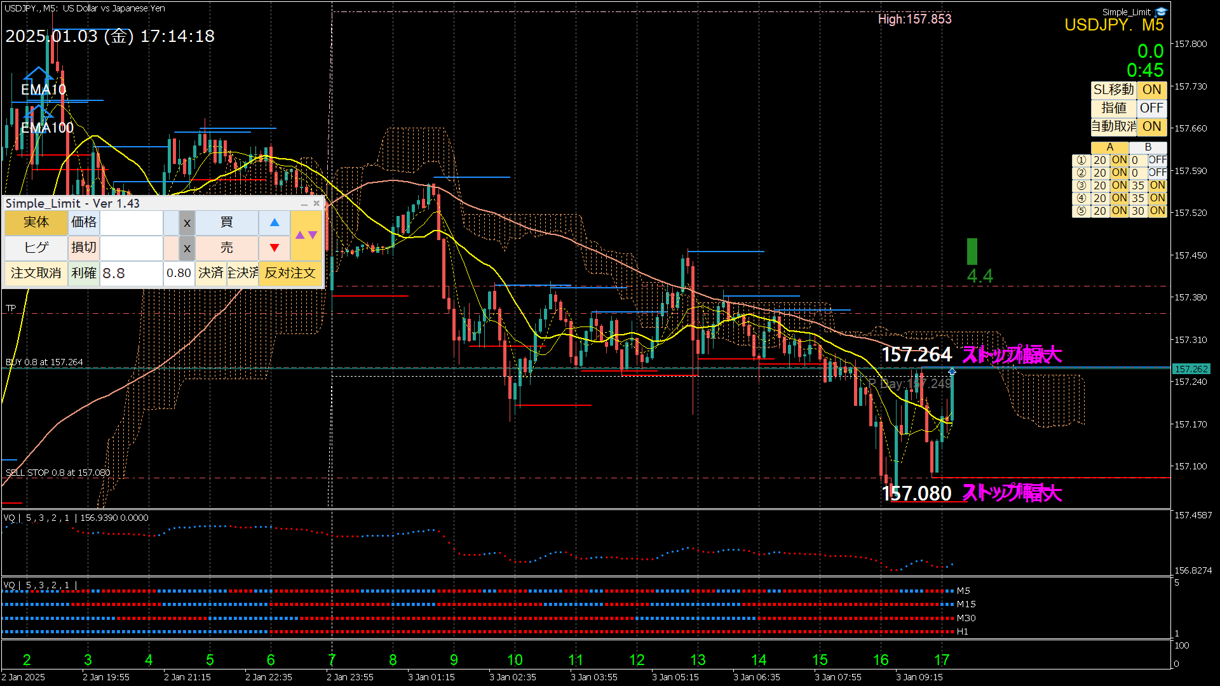This screenshot has width=1220, height=686.
Task: Toggle 自動取消 ON switch
Action: pyautogui.click(x=1151, y=127)
